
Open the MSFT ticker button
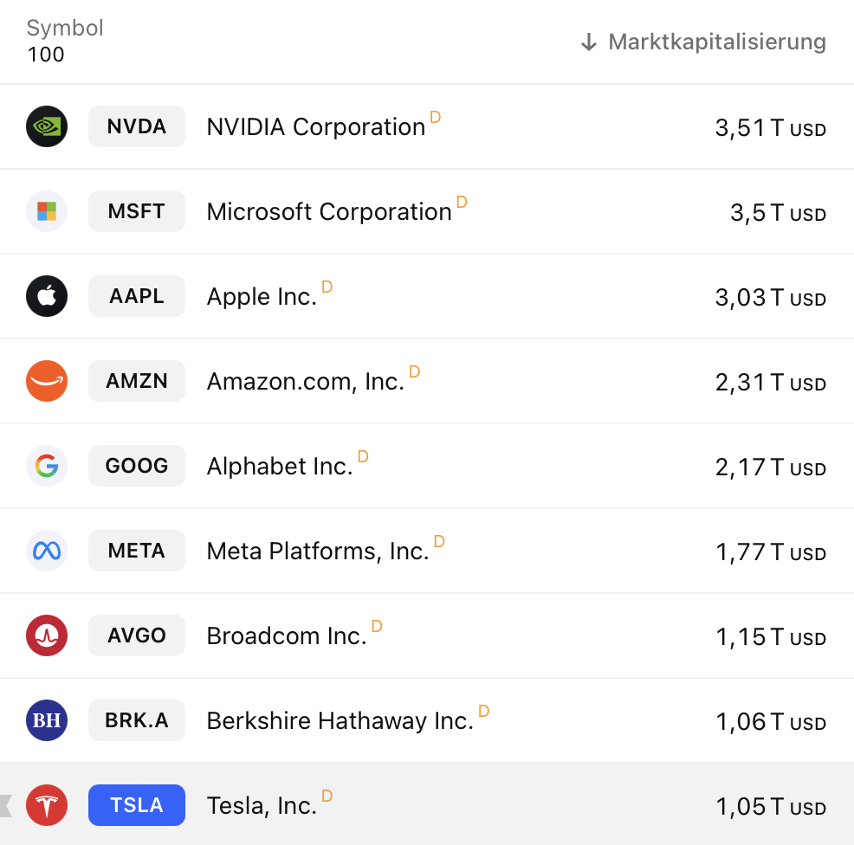tap(137, 211)
